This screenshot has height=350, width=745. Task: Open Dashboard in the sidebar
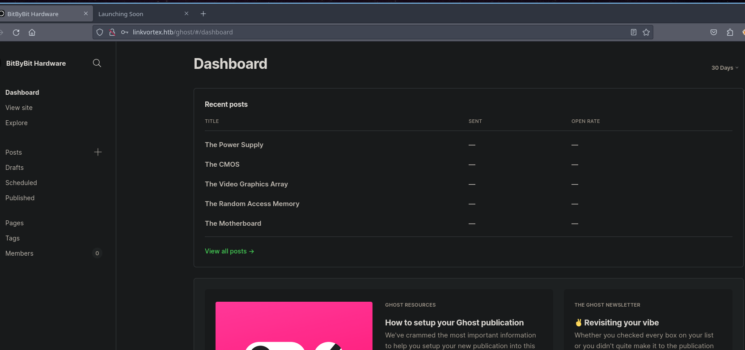[22, 93]
